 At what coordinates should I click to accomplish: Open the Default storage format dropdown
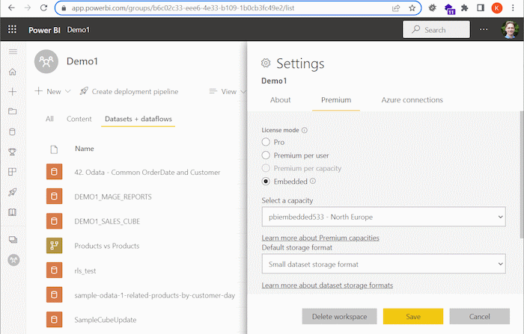(383, 264)
